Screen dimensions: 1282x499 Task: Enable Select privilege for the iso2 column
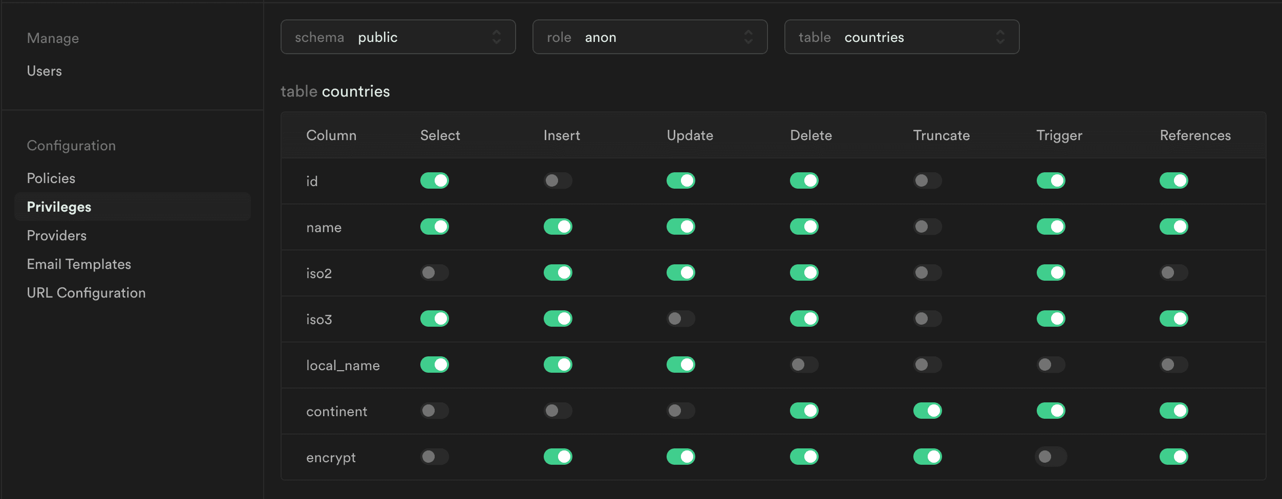(434, 273)
